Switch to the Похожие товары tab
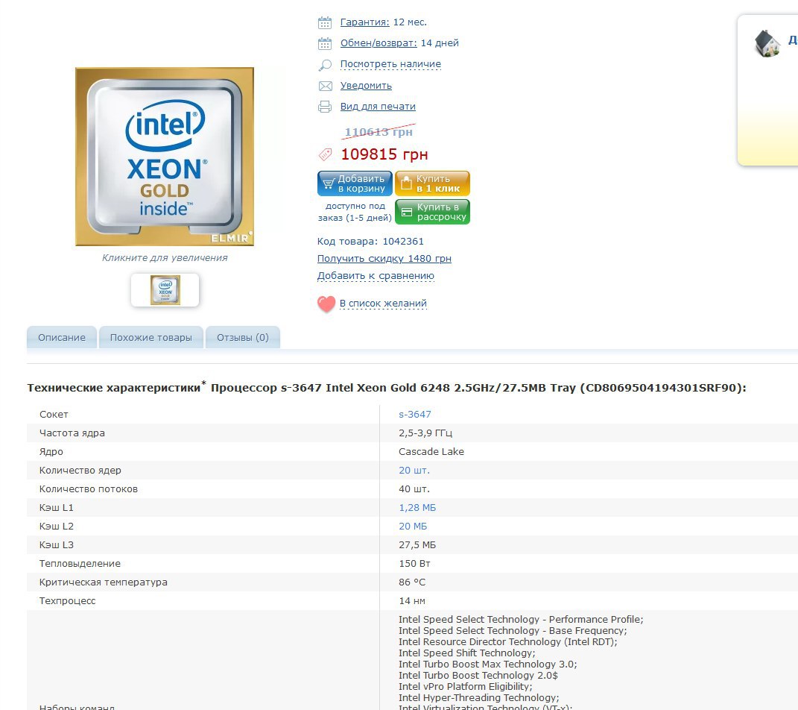798x710 pixels. click(151, 338)
